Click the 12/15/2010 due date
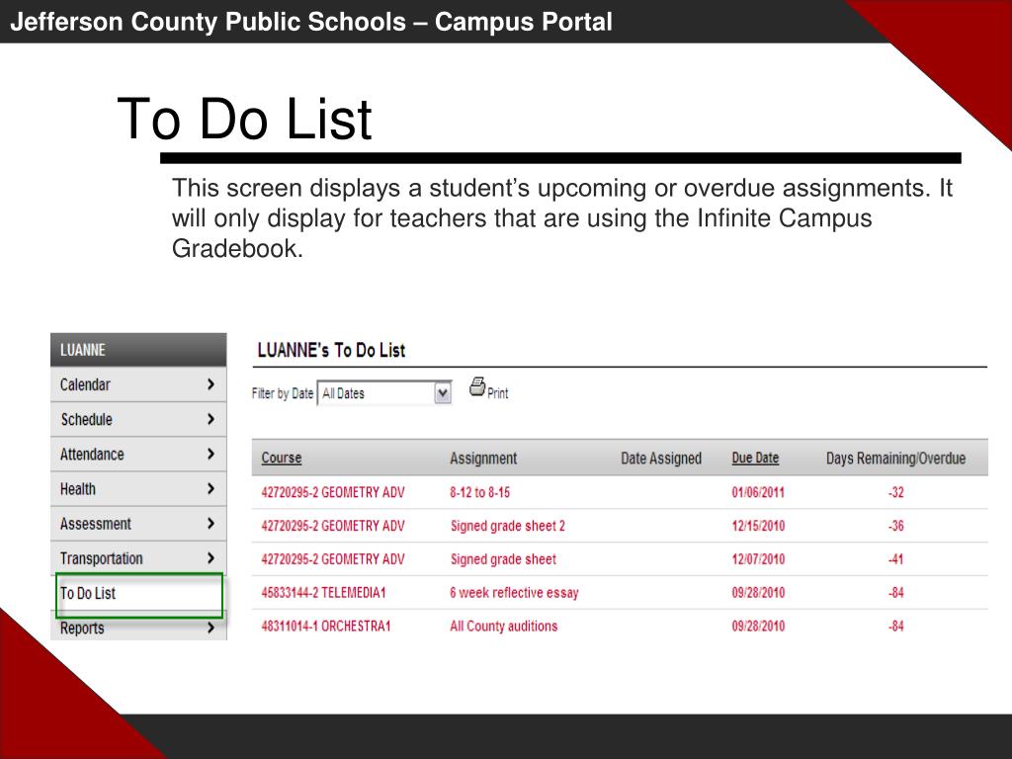 pos(758,526)
